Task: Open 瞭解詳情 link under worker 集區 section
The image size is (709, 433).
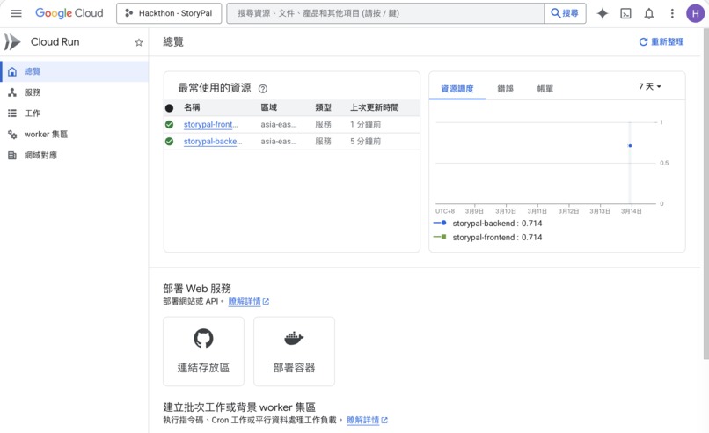Action: click(x=367, y=420)
